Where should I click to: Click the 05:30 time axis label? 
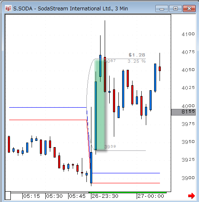54,196
